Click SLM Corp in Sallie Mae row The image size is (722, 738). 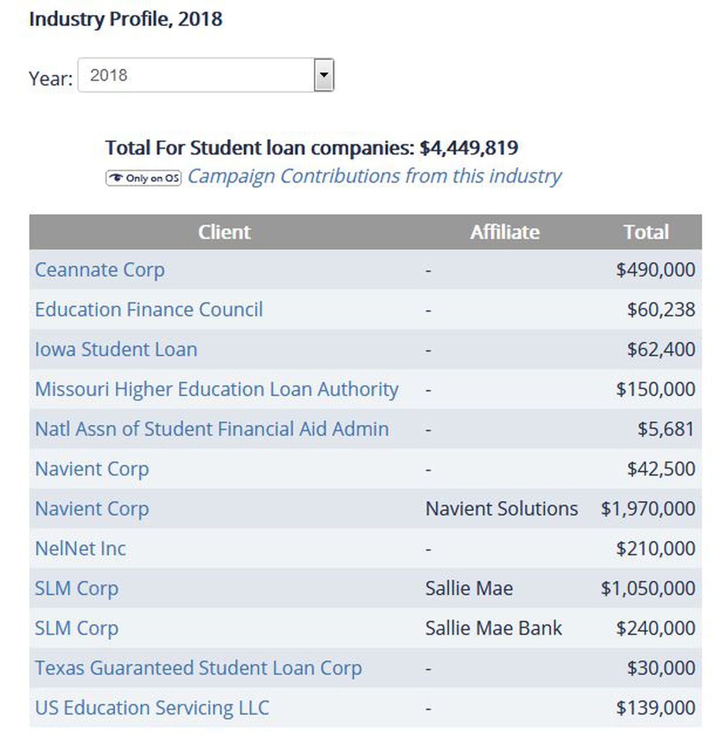(x=76, y=589)
